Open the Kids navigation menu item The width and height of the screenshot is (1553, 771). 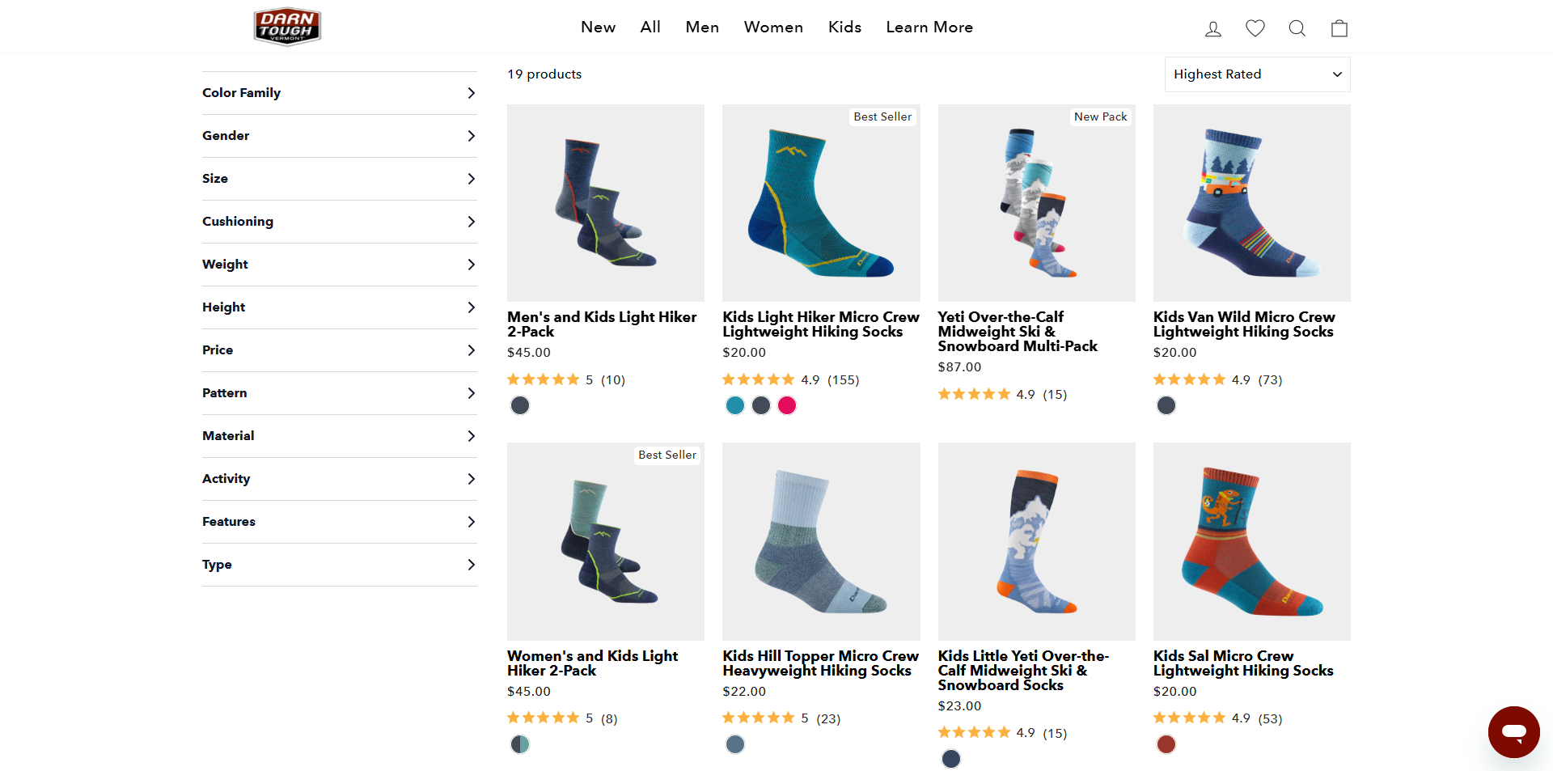[844, 28]
